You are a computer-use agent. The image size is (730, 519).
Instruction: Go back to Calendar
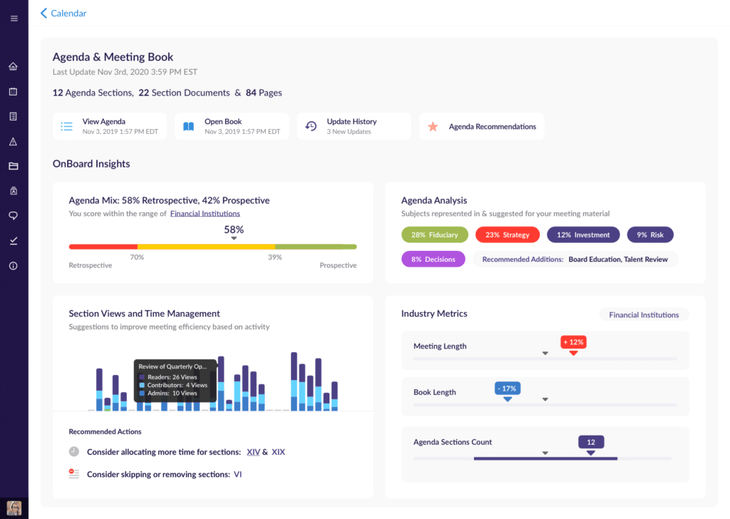pos(63,13)
